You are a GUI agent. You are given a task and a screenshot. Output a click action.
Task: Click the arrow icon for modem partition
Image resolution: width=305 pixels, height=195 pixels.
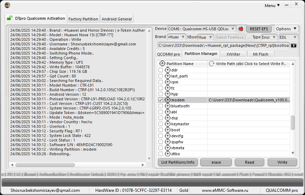[x=167, y=100]
